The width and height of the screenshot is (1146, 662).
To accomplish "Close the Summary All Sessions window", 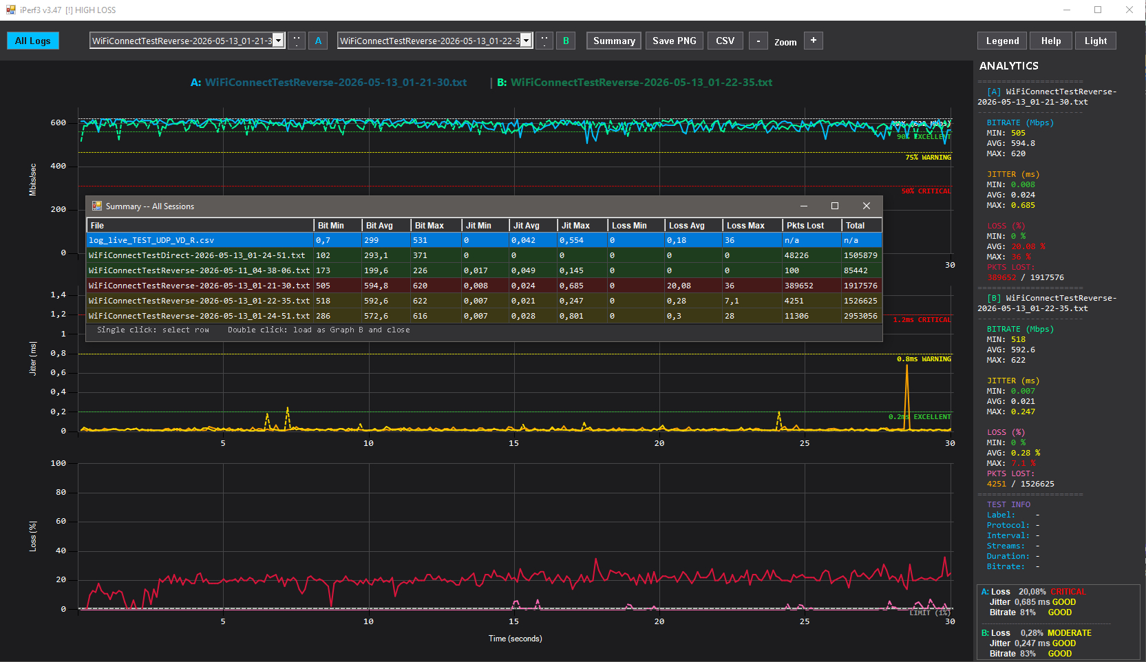I will (867, 206).
